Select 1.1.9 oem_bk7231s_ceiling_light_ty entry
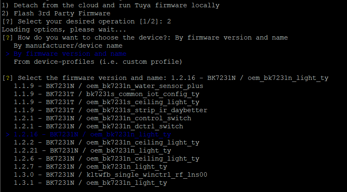Screen dimensions: 347x192 (x=107, y=102)
